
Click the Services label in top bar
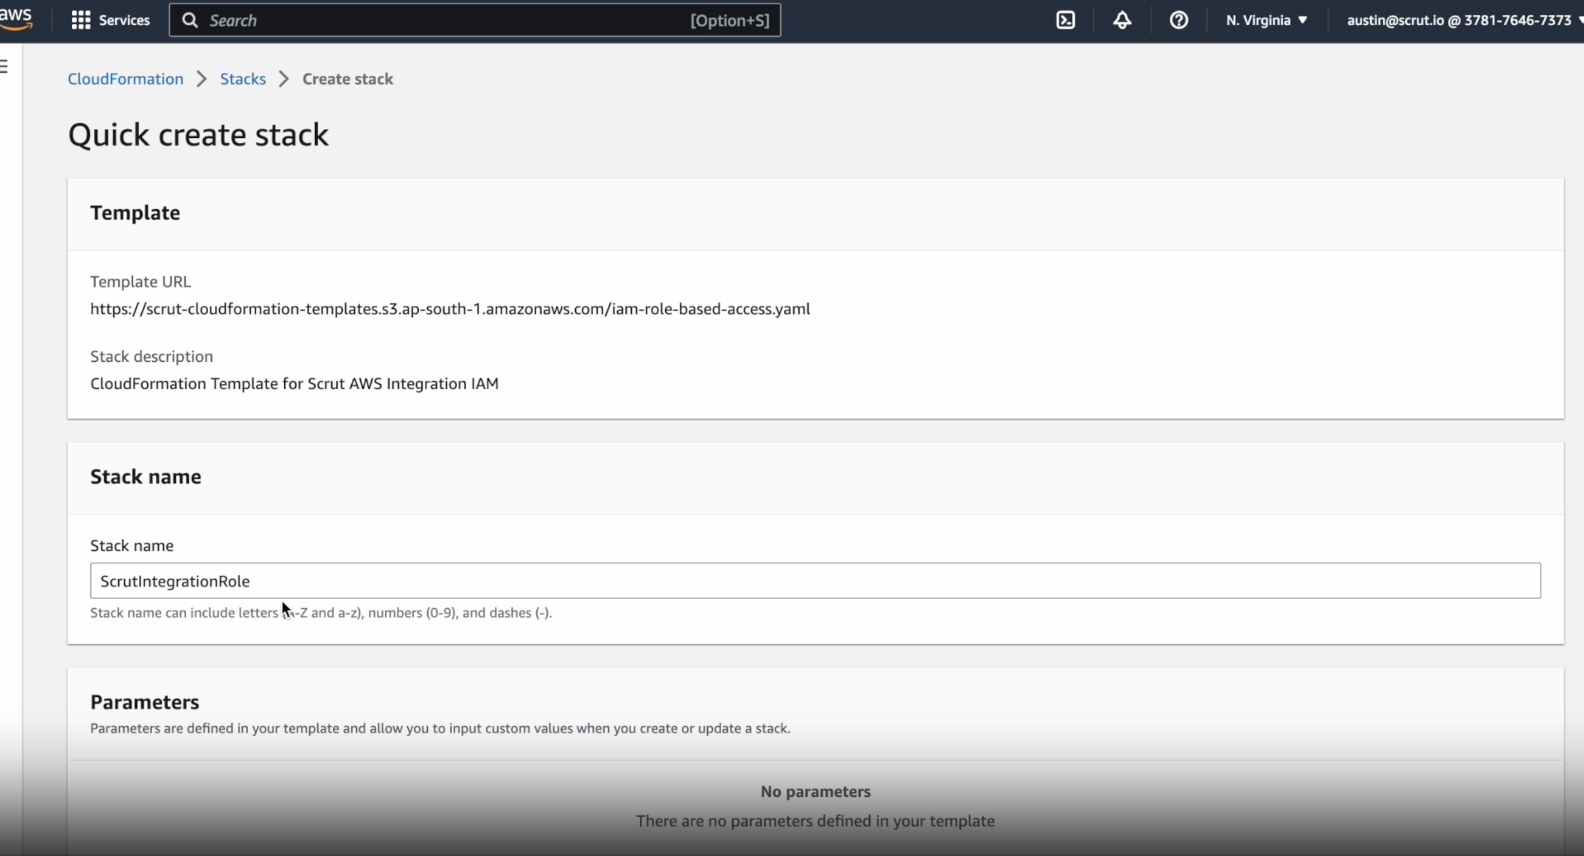[124, 20]
